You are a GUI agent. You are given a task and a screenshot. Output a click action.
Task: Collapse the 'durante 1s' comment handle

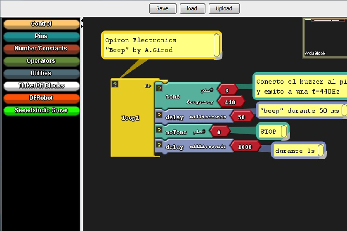coord(320,151)
